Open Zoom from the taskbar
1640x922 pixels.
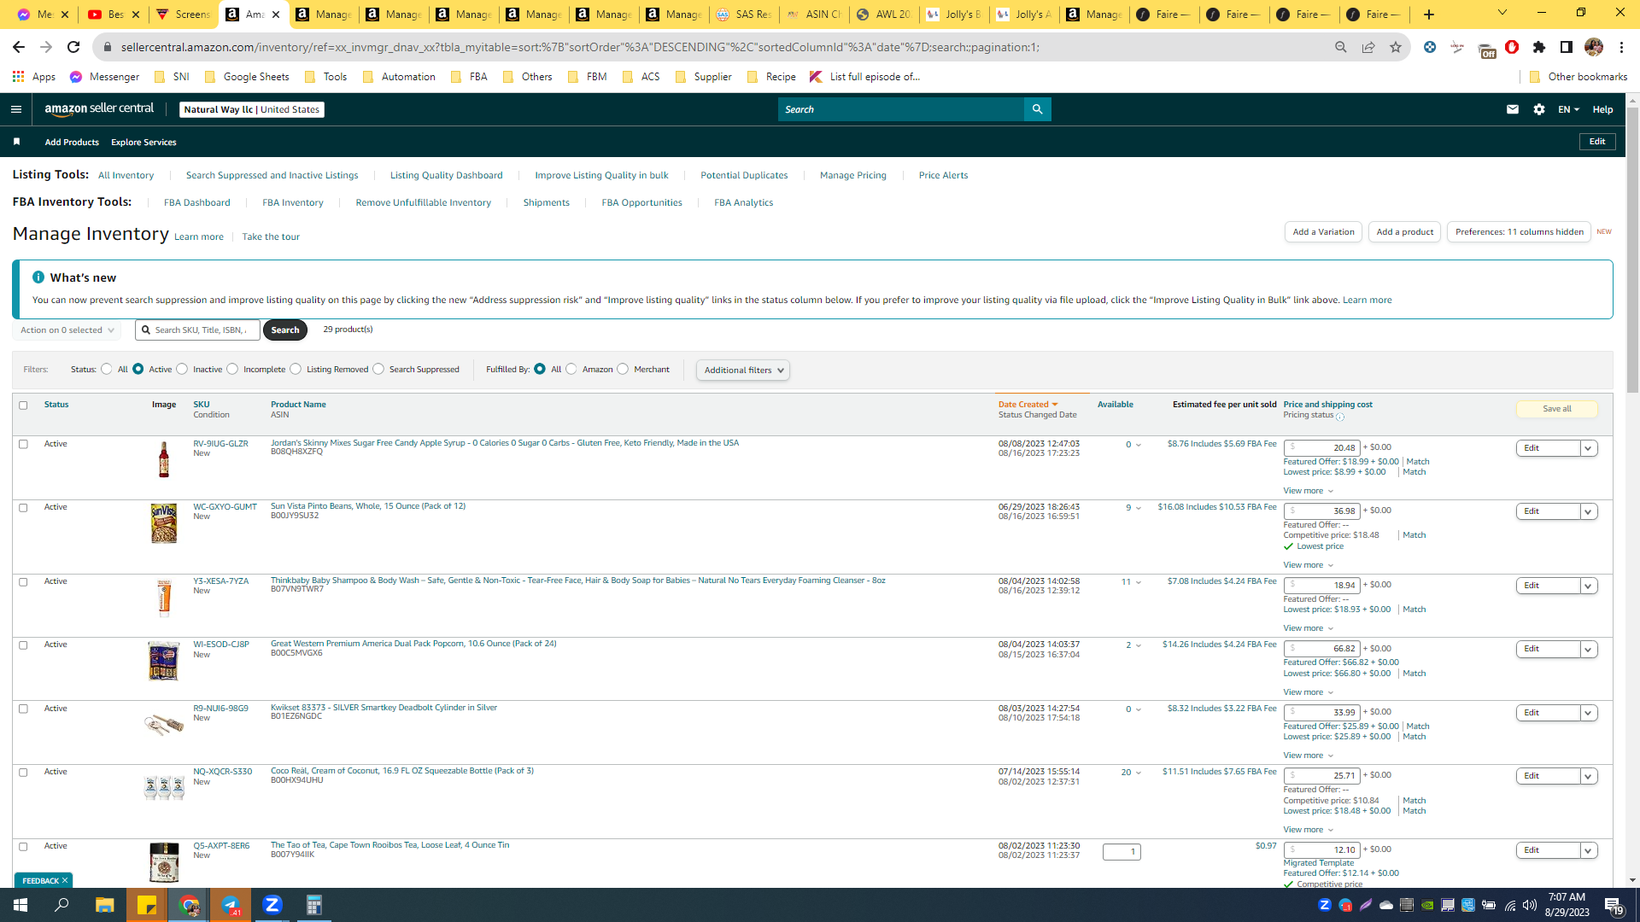coord(272,905)
